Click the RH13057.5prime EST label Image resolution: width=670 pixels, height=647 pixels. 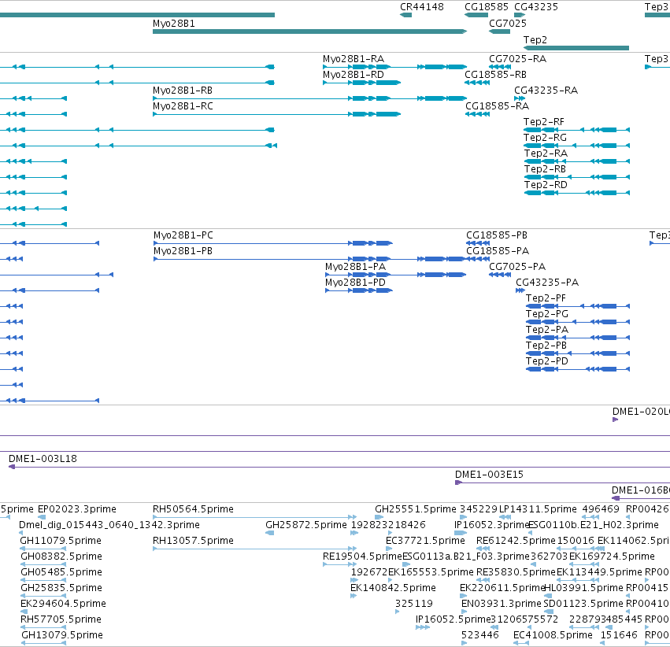tap(193, 541)
